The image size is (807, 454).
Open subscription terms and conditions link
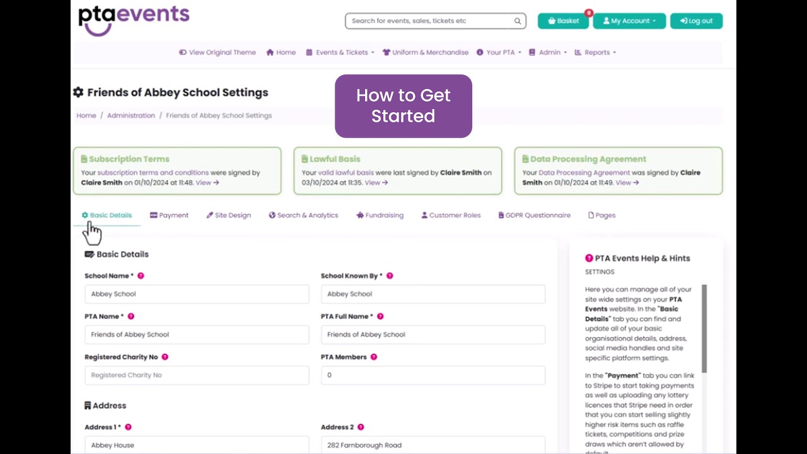click(x=153, y=172)
